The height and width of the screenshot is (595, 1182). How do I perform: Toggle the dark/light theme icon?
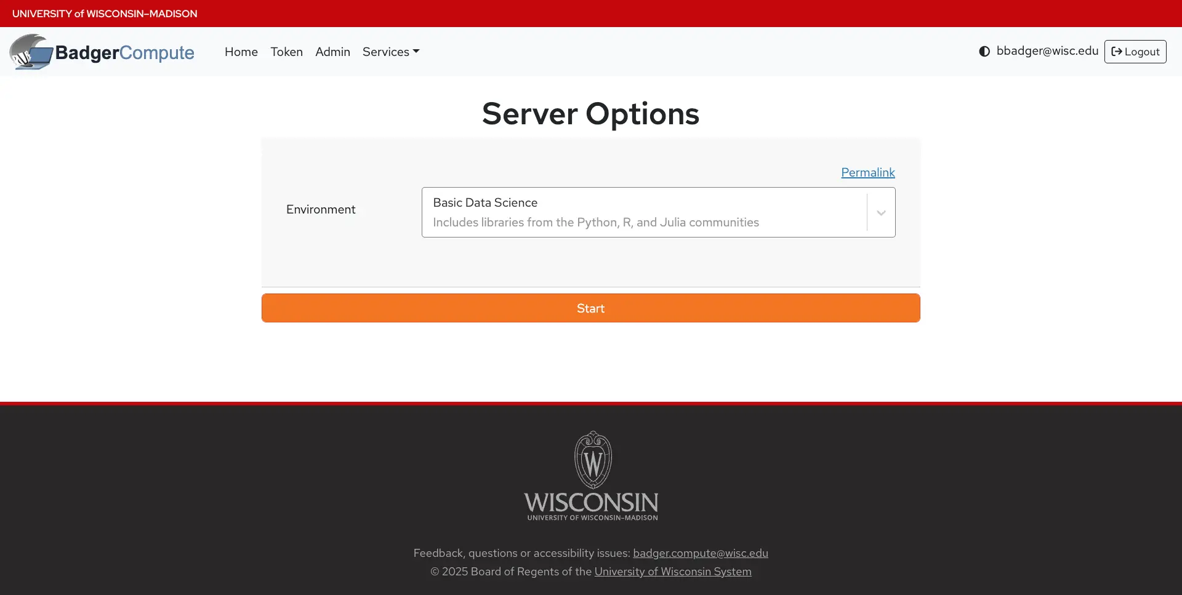984,52
